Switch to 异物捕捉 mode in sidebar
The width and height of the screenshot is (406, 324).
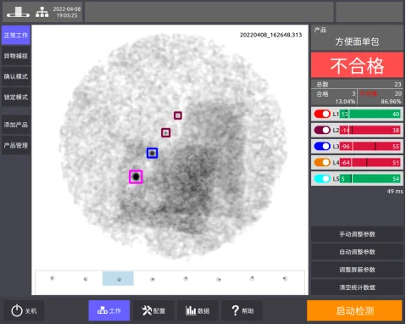click(16, 56)
